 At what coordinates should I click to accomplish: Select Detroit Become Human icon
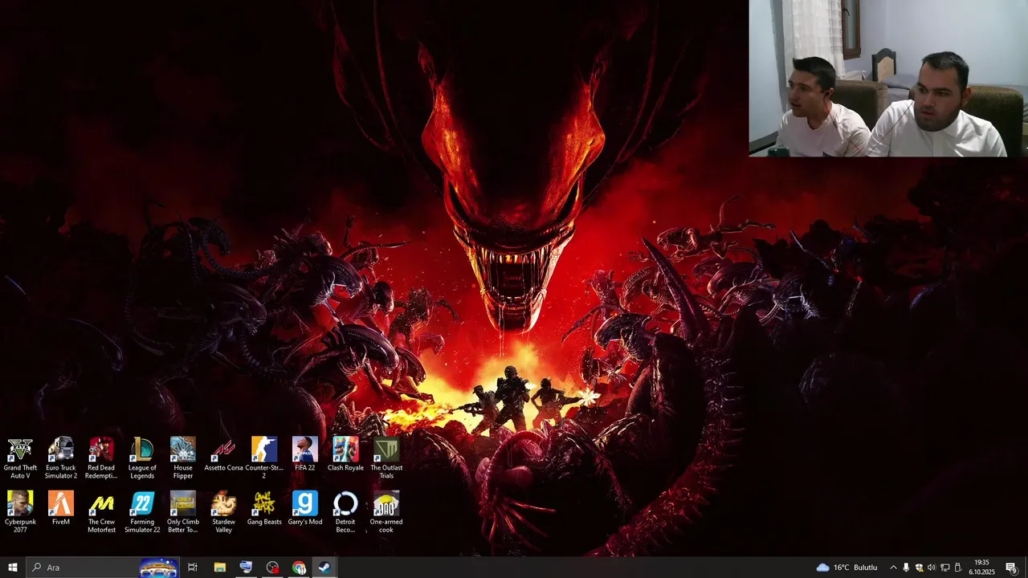tap(345, 512)
